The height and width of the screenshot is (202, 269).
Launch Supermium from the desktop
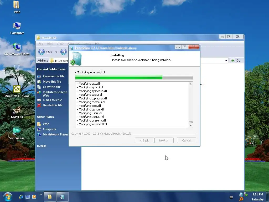coord(17,133)
